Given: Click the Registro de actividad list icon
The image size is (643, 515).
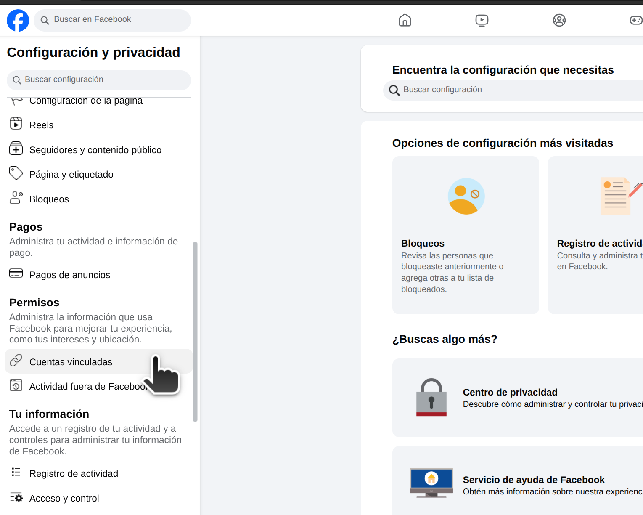Looking at the screenshot, I should tap(16, 472).
